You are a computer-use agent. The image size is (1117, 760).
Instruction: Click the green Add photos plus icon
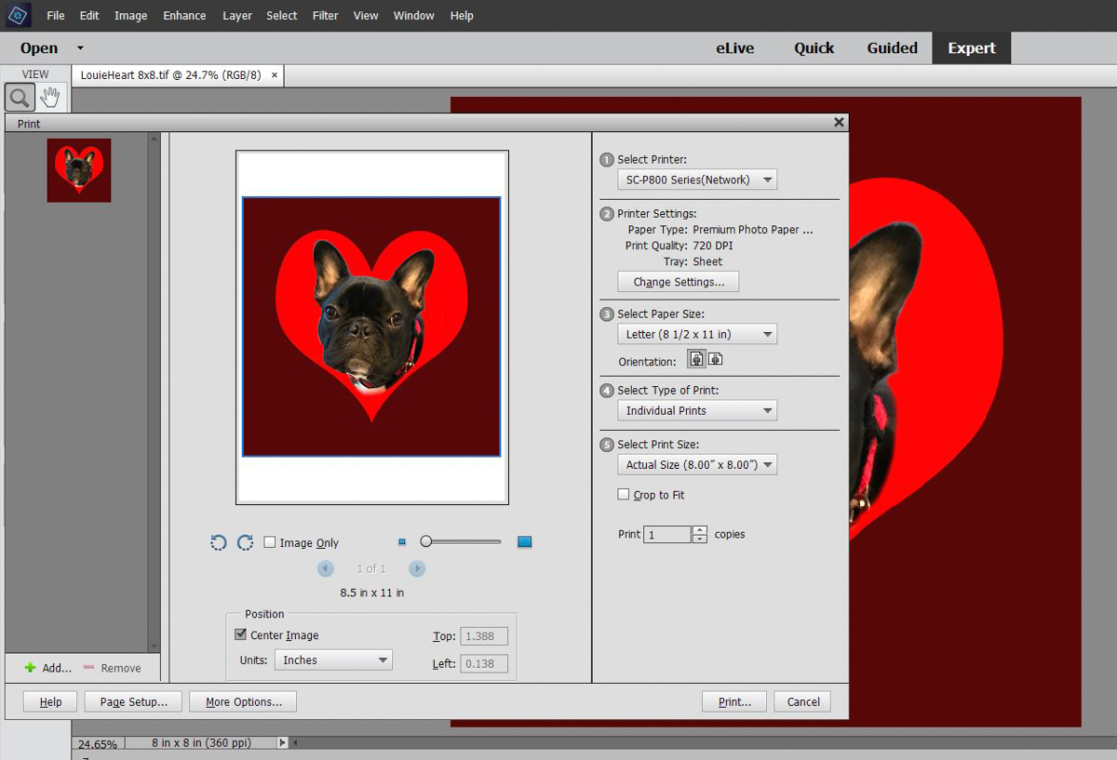tap(30, 668)
